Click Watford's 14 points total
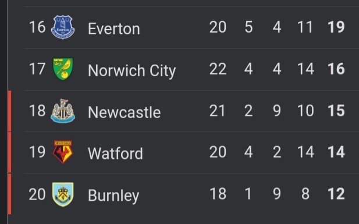 336,152
